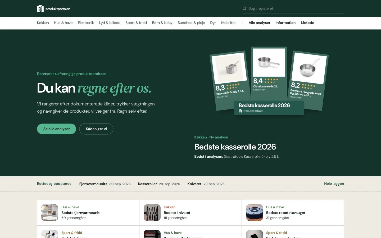The image size is (381, 238).
Task: Click the Produktportalen icon in kasserolle banner
Action: coord(240,111)
